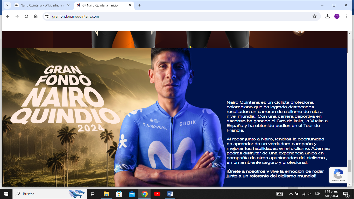Close the Wikipedia tab
Screen dimensions: 354x199
(x=68, y=5)
